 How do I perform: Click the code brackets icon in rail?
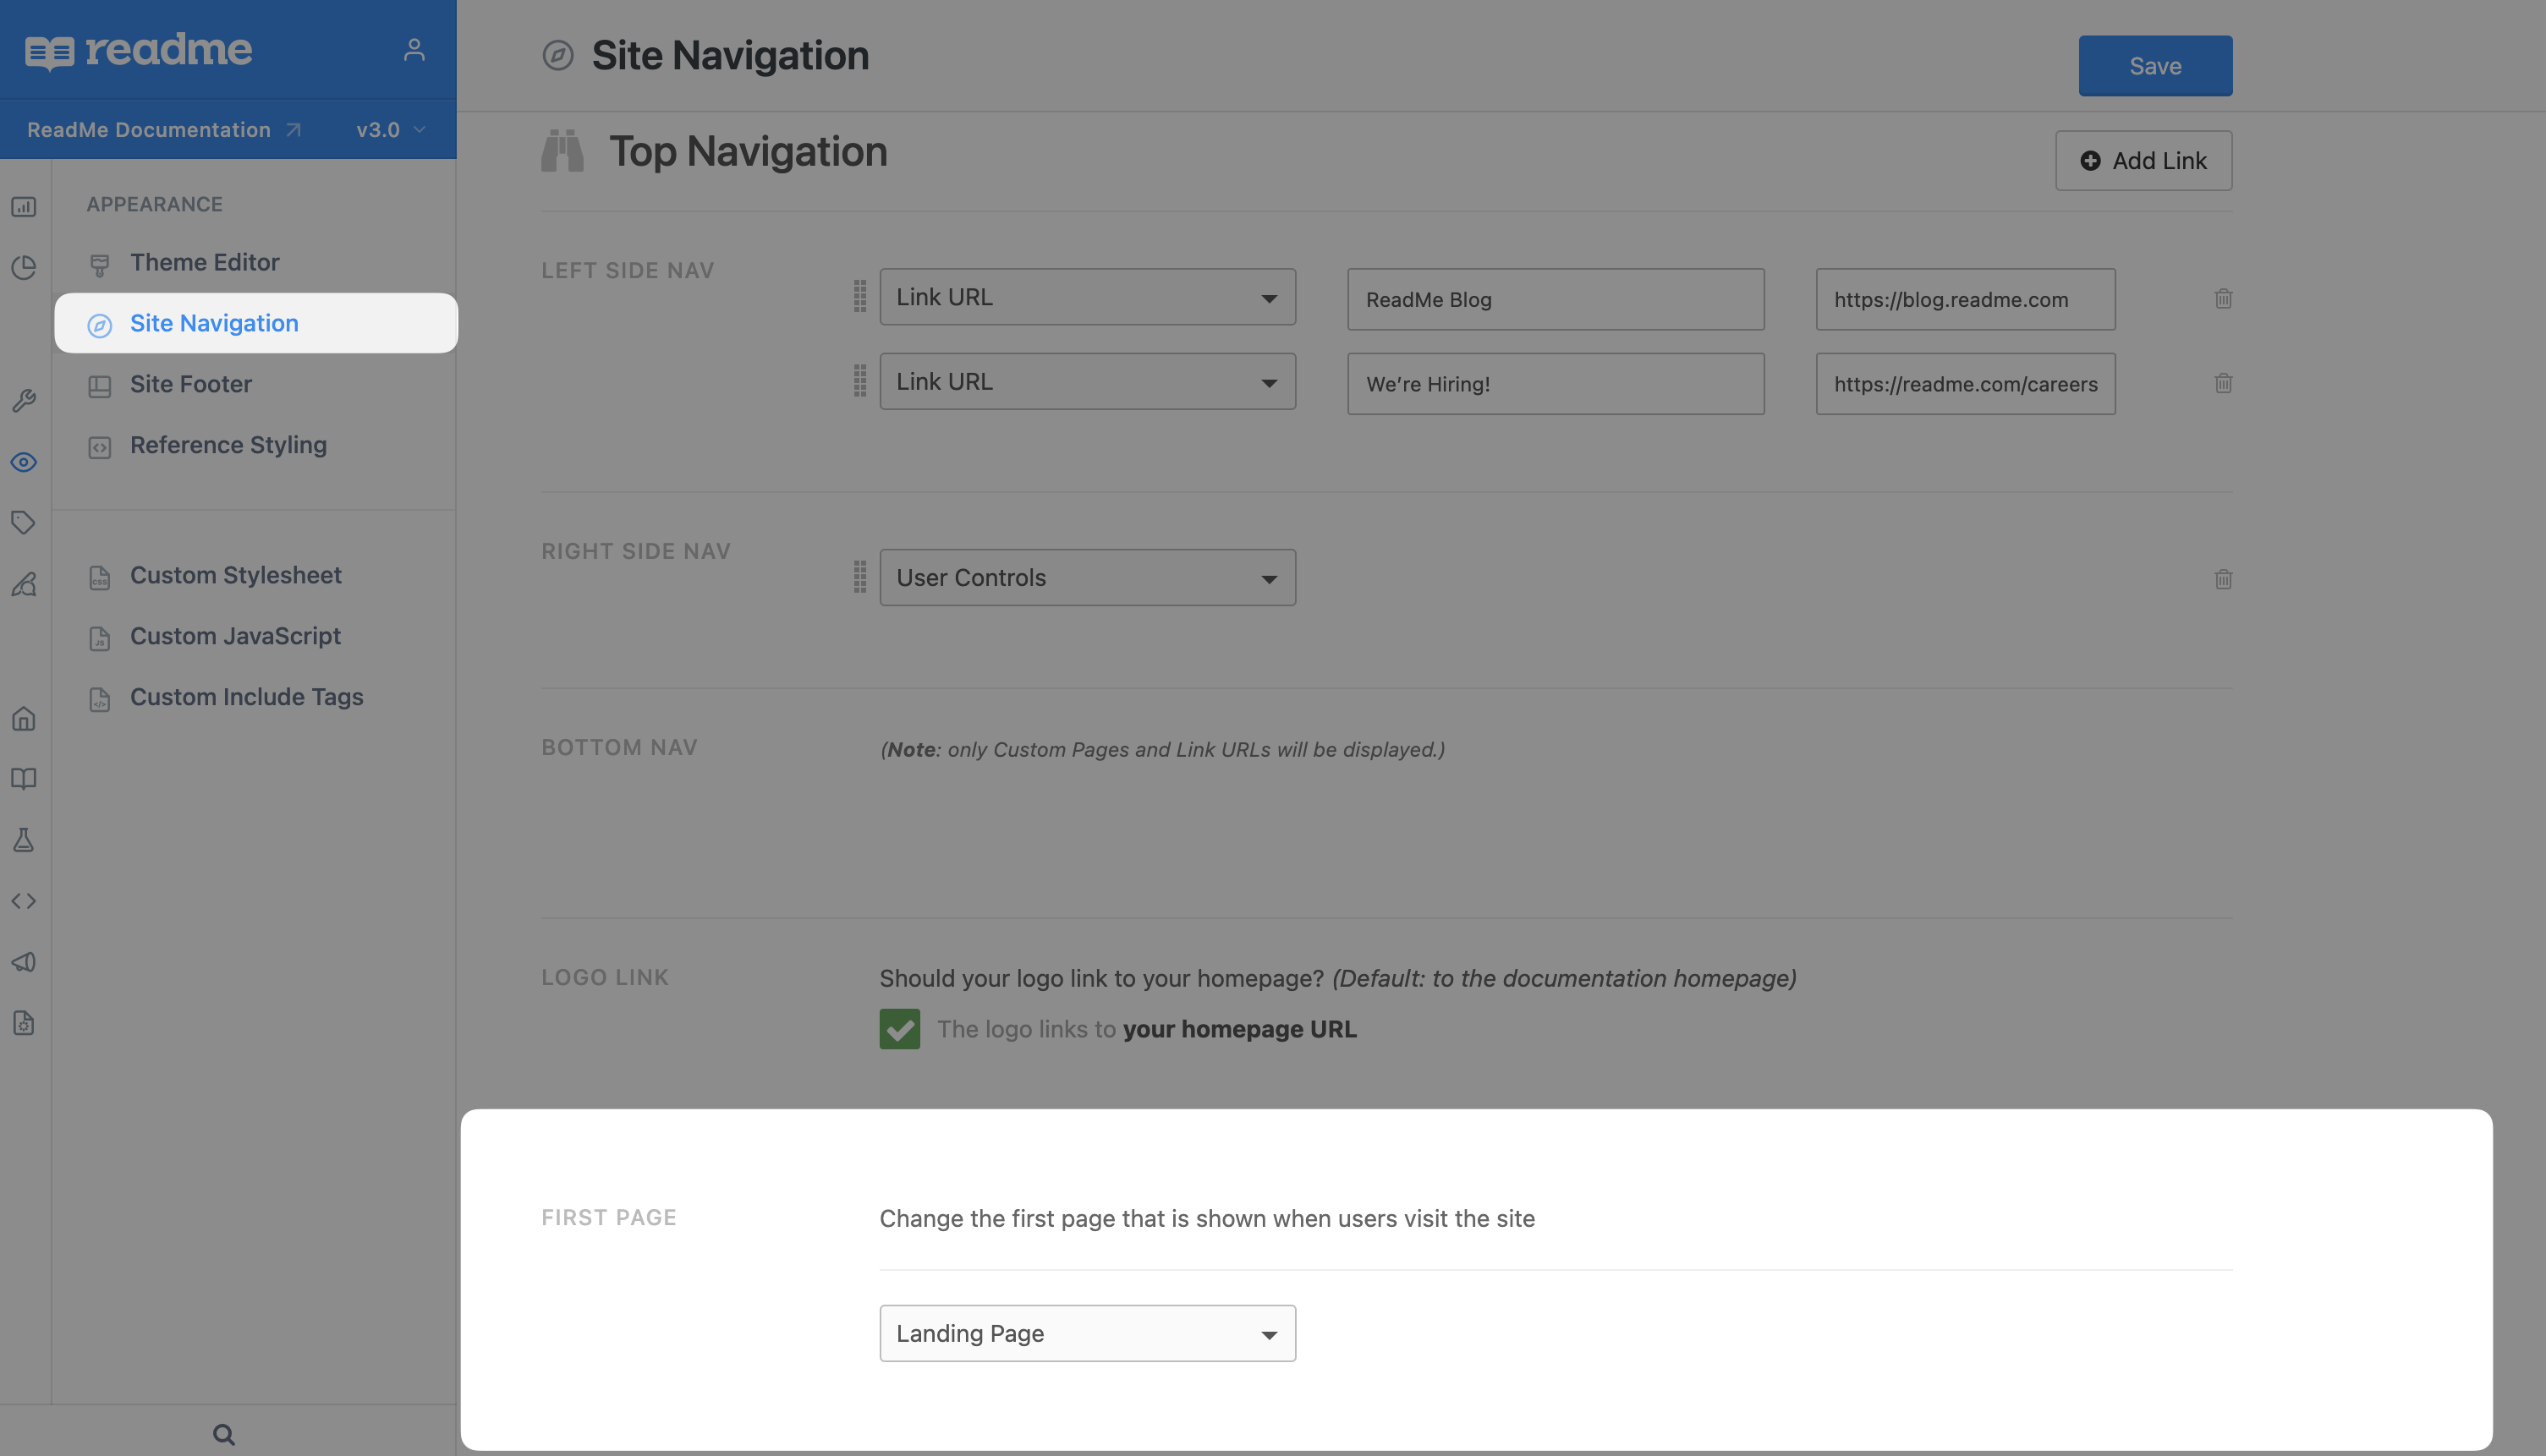click(24, 901)
